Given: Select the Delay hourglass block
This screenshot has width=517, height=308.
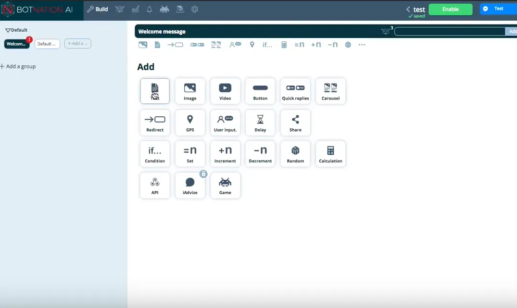Looking at the screenshot, I should 260,123.
